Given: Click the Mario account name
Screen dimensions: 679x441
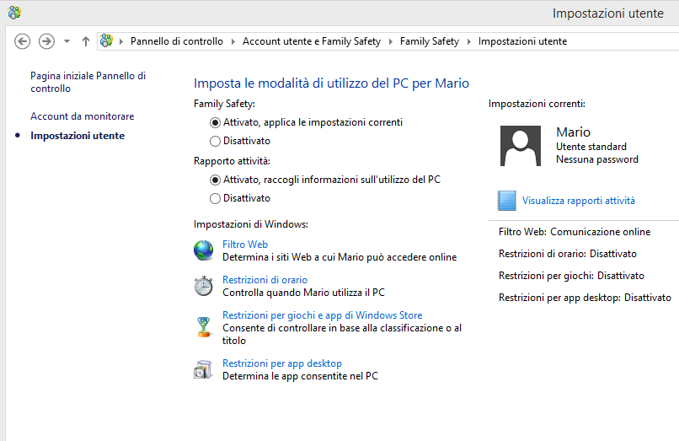Looking at the screenshot, I should point(574,132).
